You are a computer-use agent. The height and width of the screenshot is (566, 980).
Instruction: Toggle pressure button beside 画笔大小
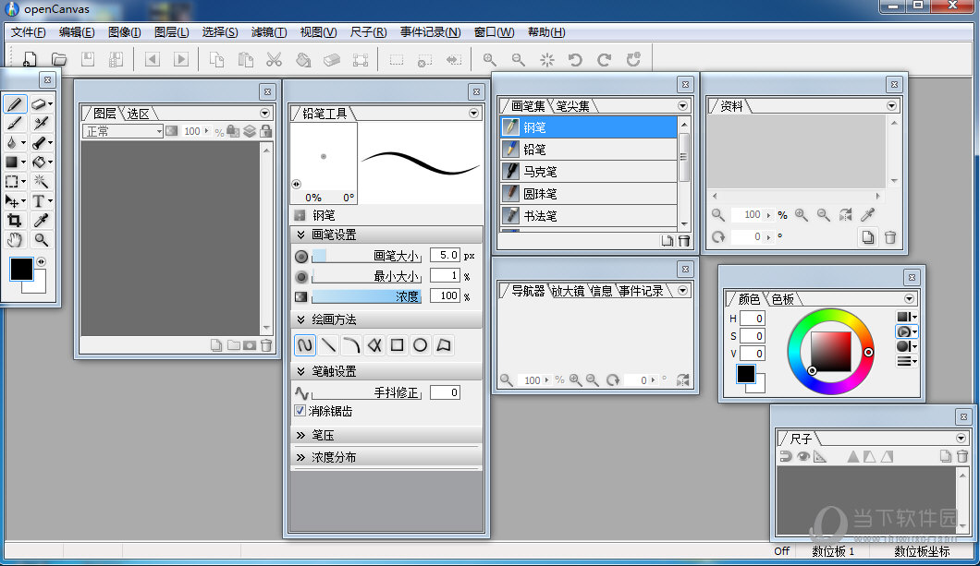pos(301,256)
